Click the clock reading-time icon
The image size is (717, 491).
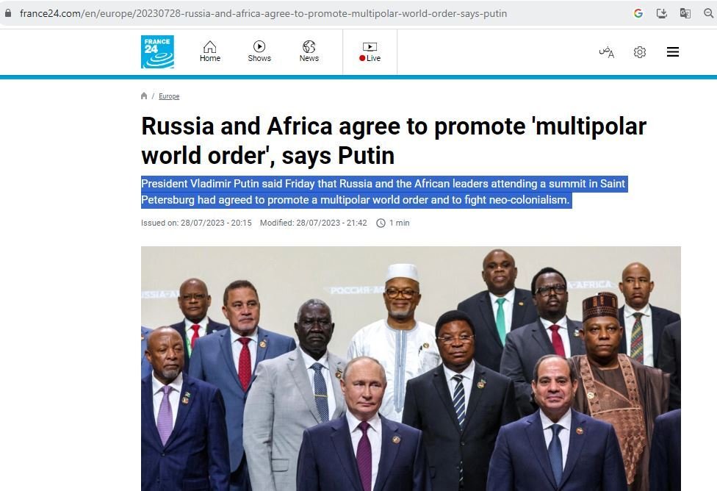(x=381, y=223)
